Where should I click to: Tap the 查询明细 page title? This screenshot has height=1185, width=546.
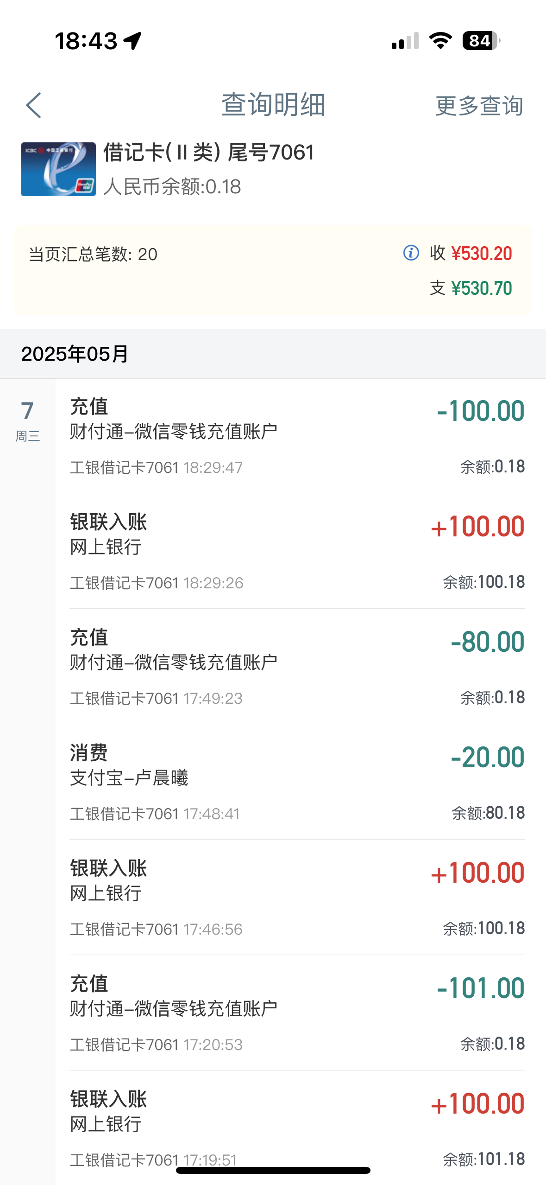coord(273,105)
